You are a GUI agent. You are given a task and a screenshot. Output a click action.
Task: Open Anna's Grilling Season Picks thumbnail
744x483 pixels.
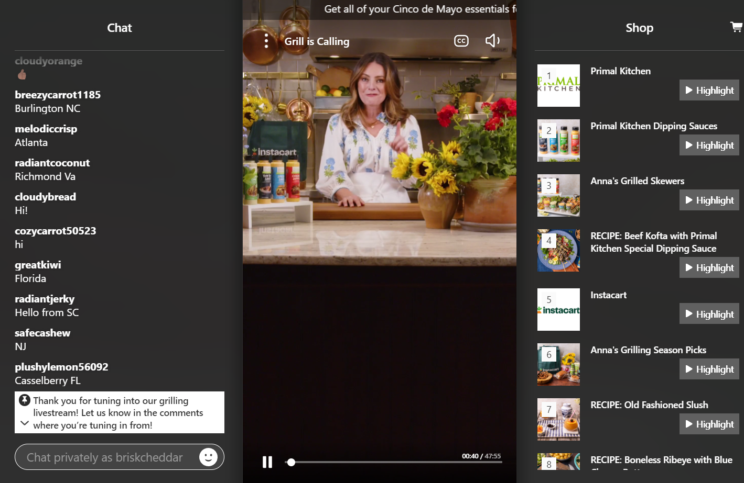click(x=558, y=364)
